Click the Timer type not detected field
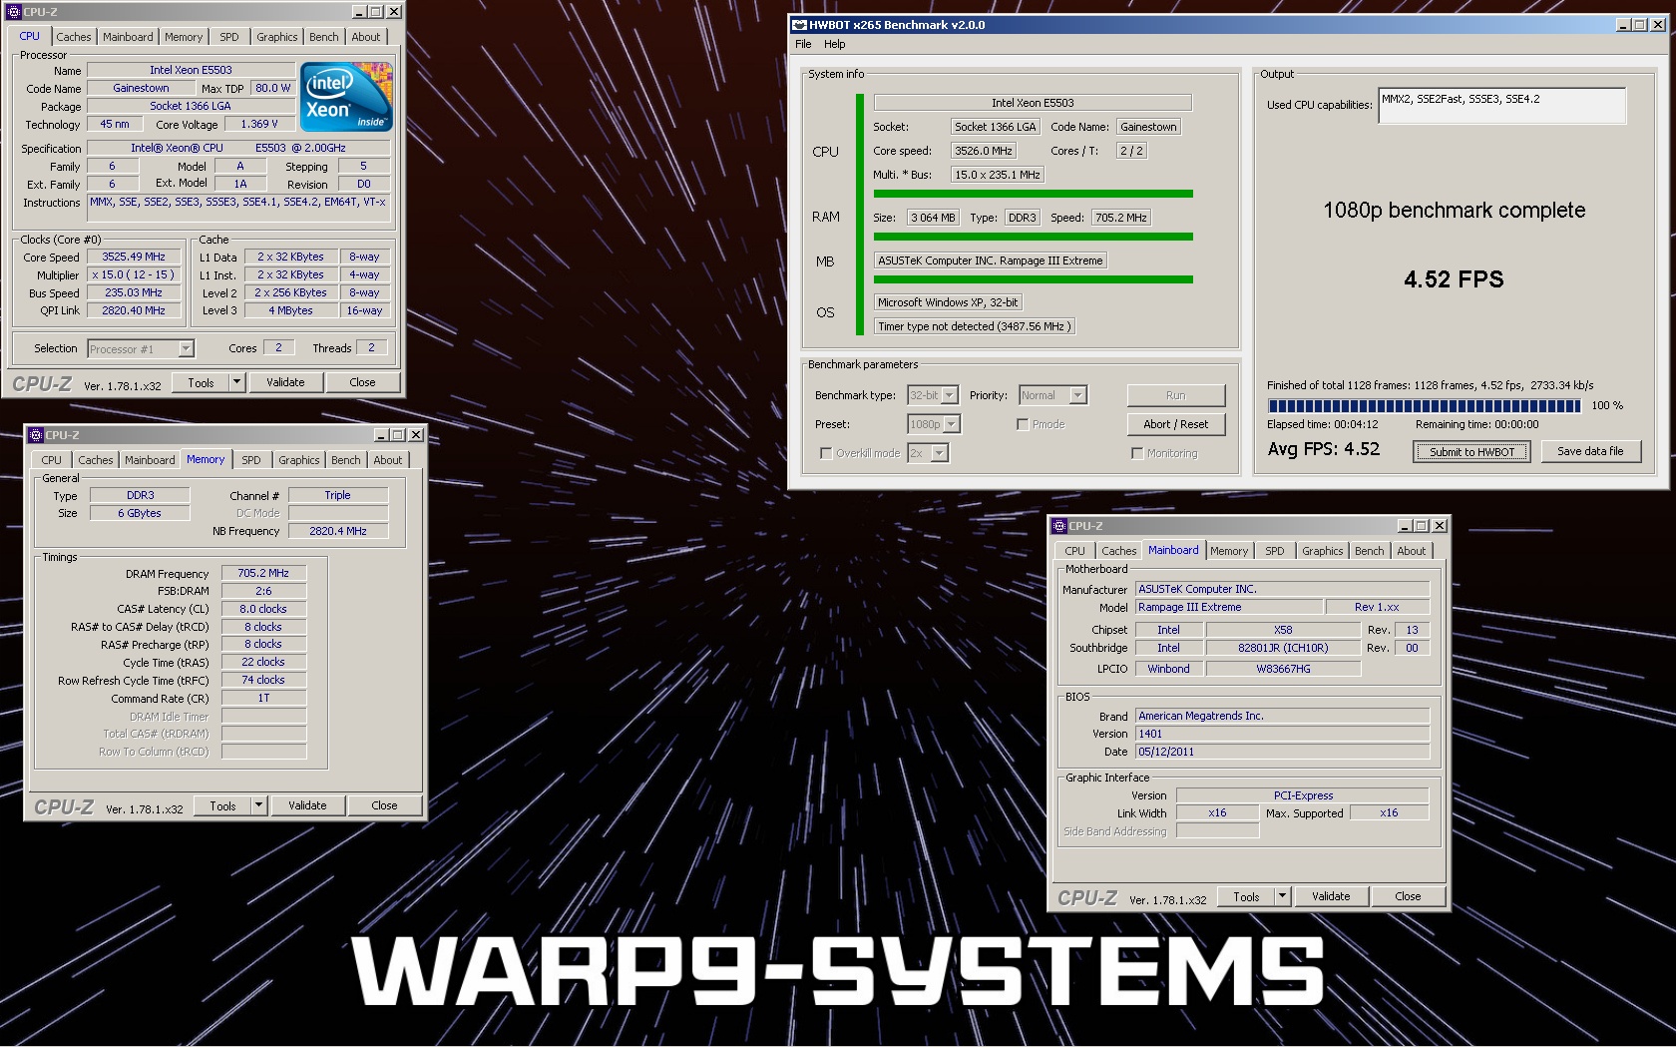The image size is (1676, 1048). point(975,326)
